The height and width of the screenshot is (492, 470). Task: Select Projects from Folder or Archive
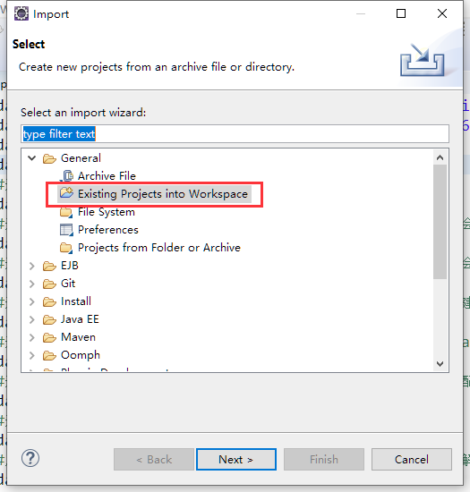(x=159, y=248)
